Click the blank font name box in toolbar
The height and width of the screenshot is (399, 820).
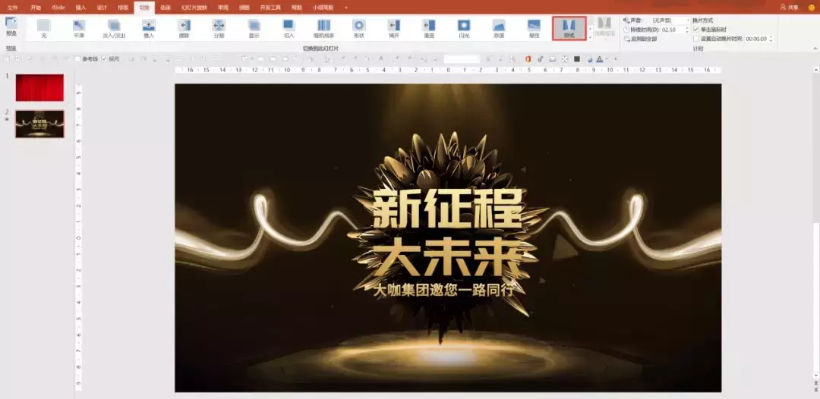(462, 59)
